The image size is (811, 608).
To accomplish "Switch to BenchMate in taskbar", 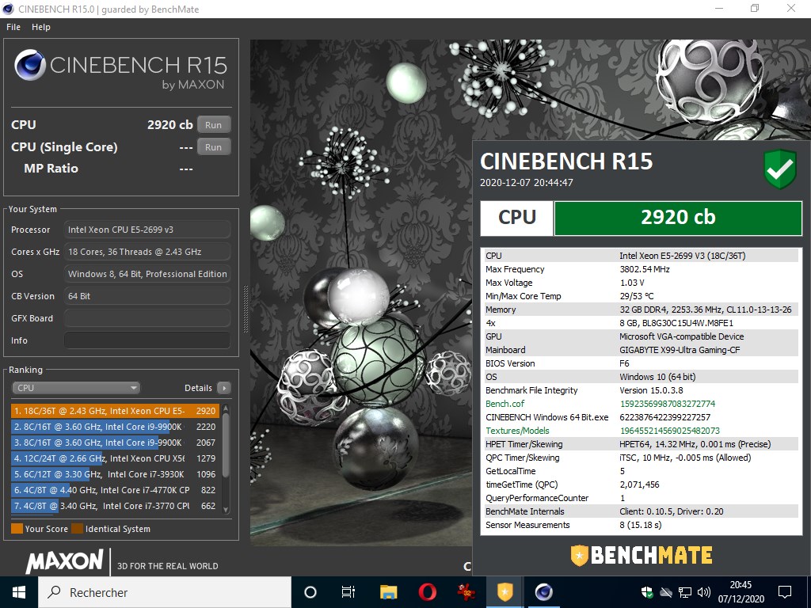I will [504, 592].
